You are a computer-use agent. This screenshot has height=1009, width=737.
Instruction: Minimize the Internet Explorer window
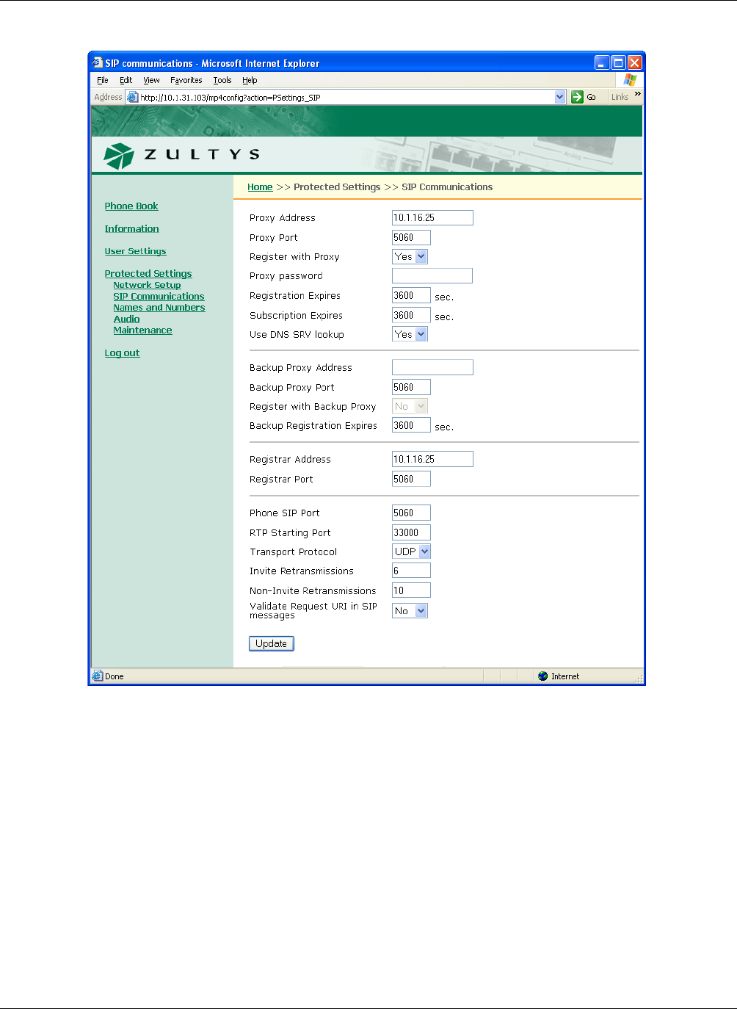pos(602,62)
